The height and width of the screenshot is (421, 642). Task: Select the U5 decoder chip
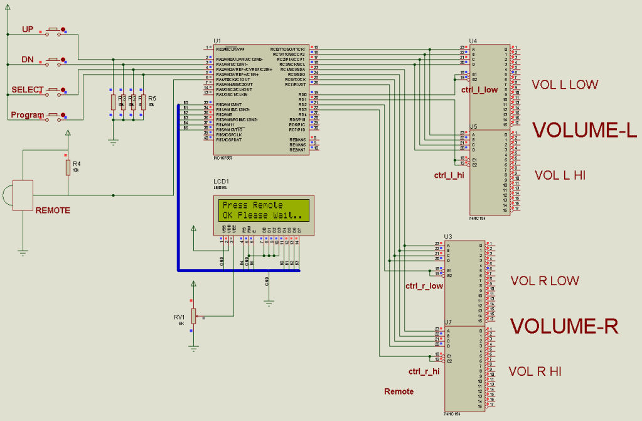tap(490, 172)
